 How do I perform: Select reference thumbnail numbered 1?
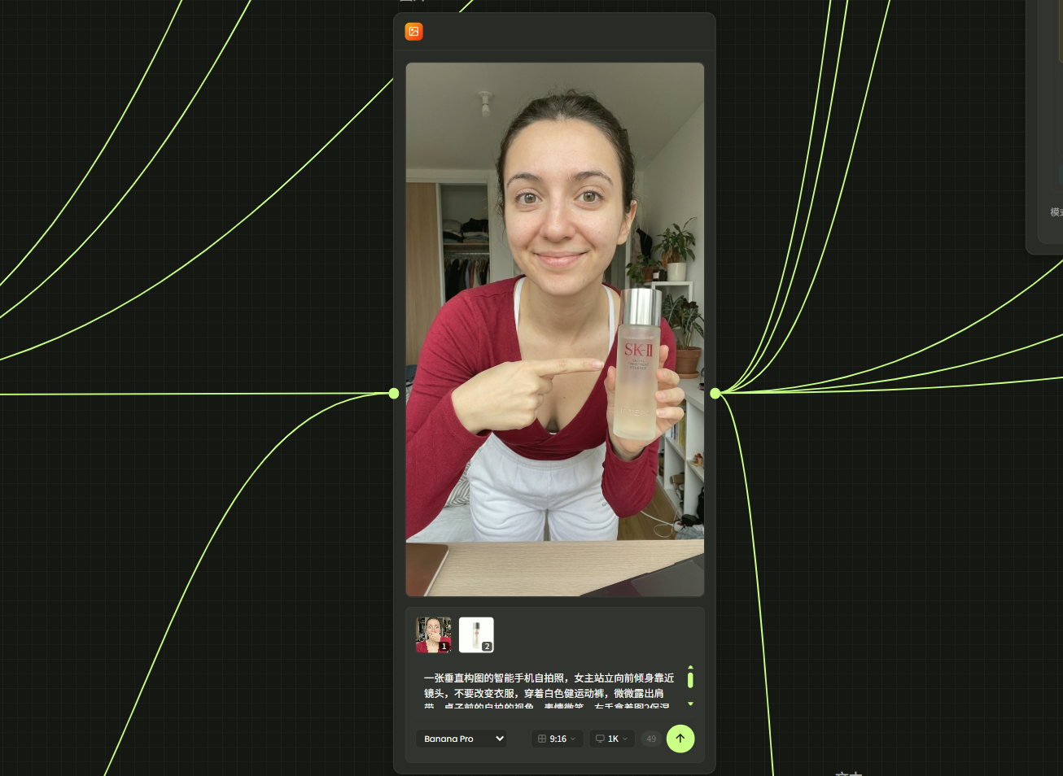[433, 634]
